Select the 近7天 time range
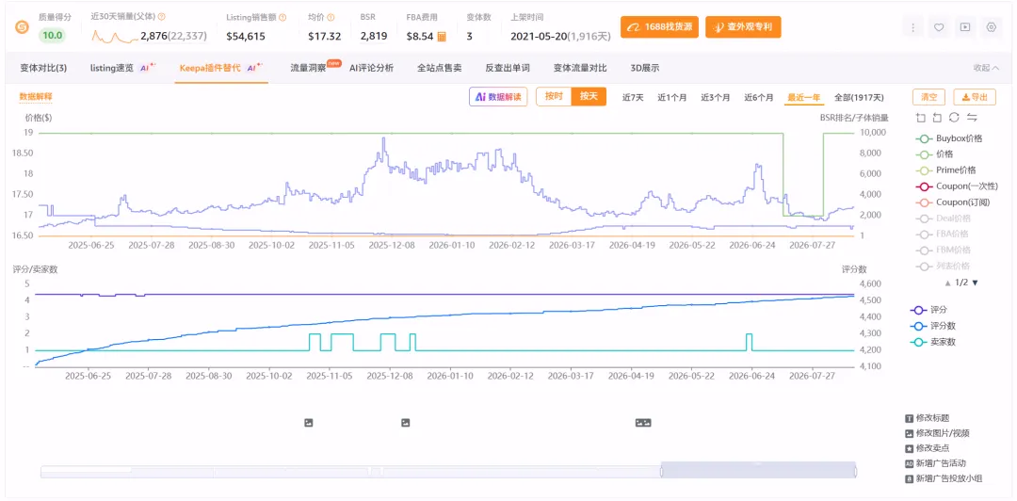1017x501 pixels. (x=633, y=97)
